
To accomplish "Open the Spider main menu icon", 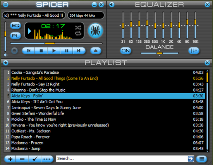I will [5, 5].
